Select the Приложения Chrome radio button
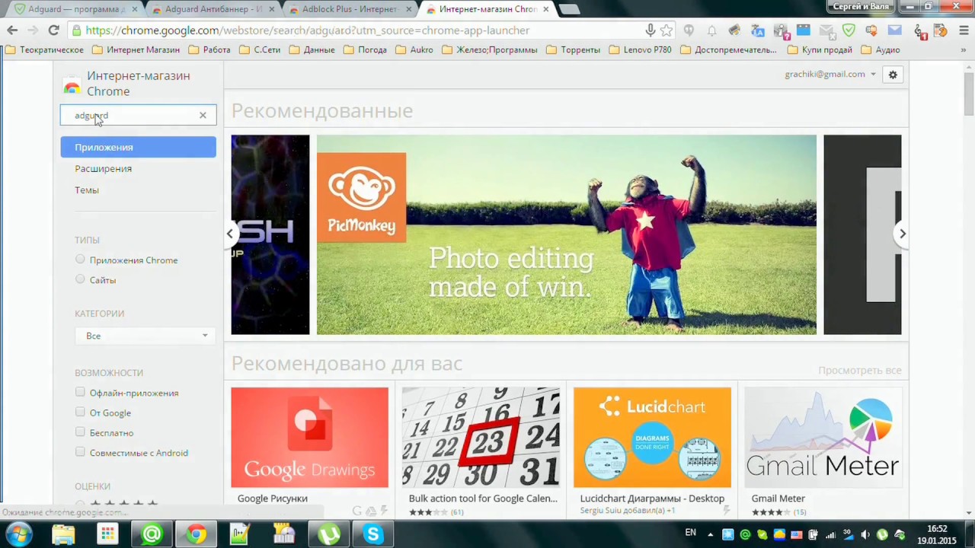 (x=80, y=260)
